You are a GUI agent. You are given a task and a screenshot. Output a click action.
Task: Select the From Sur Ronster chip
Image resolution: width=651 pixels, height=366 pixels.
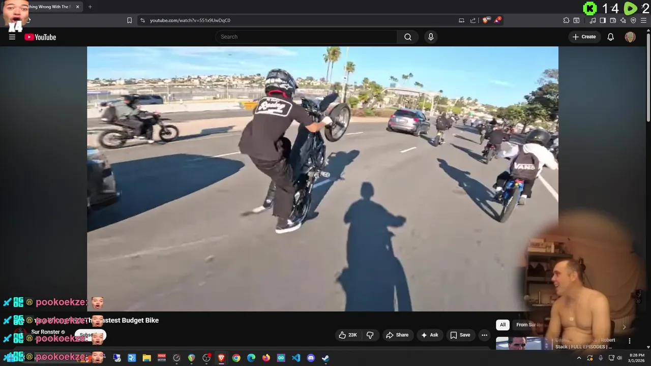[x=529, y=325]
